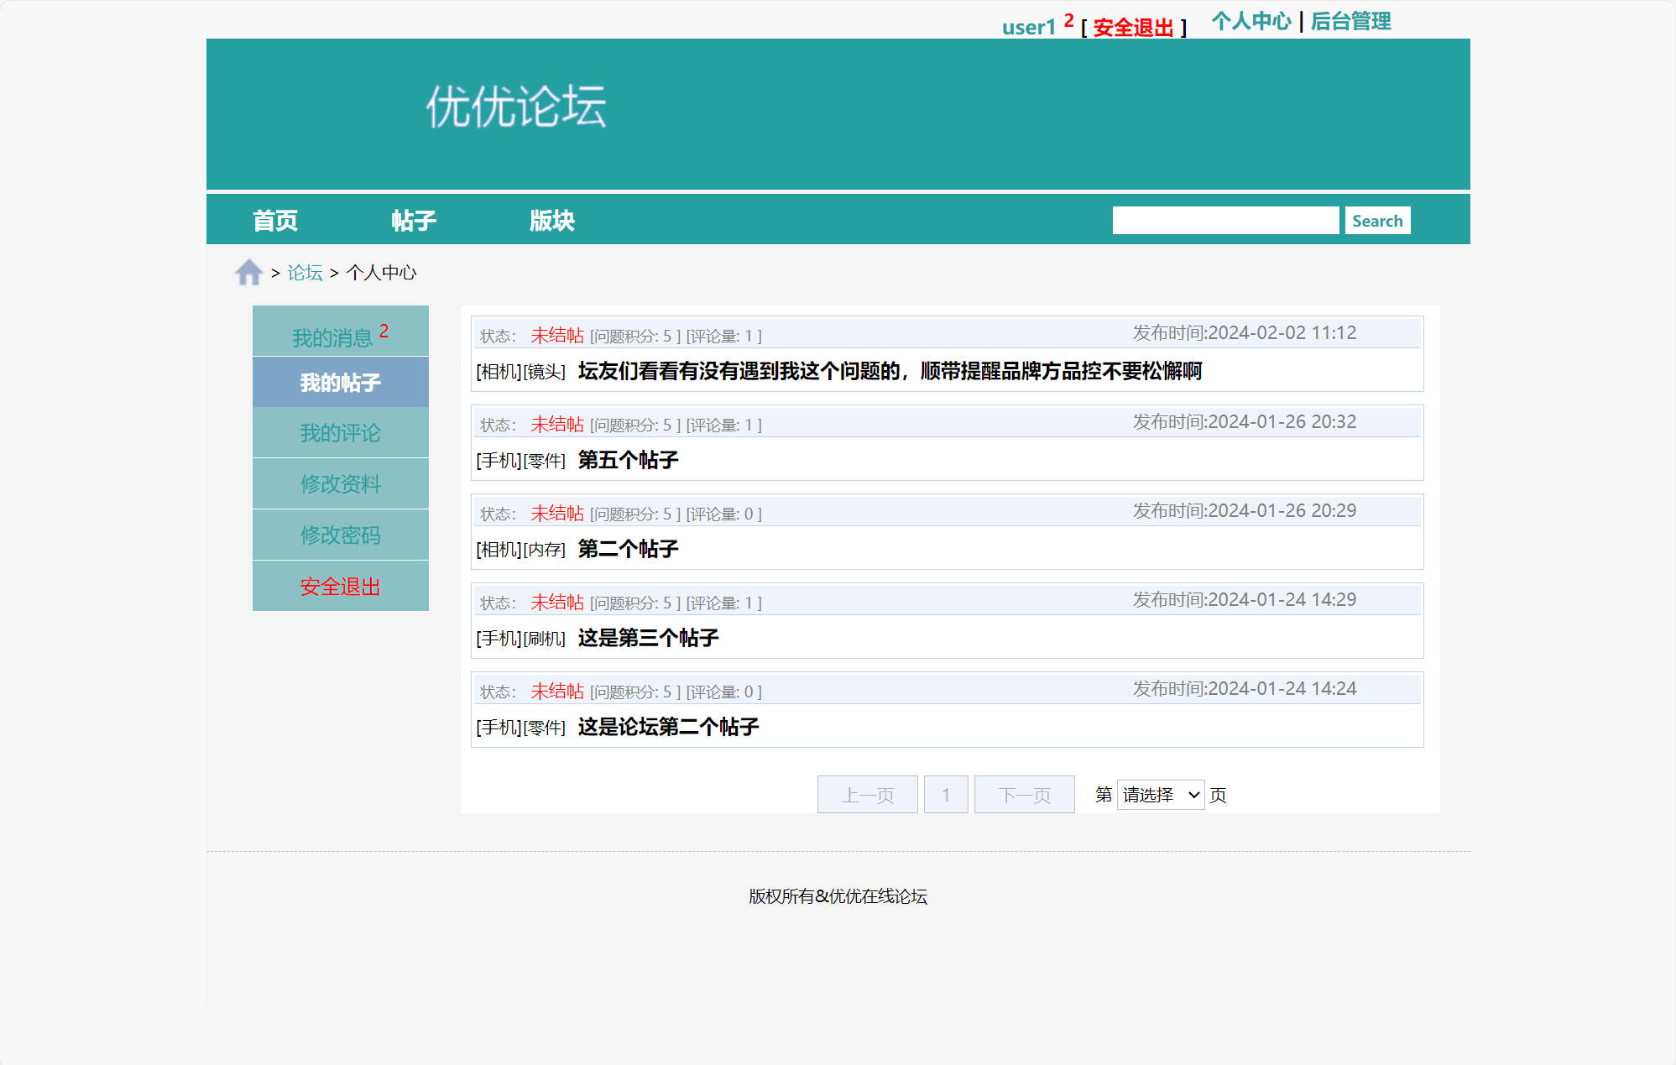Open the post titled 第五个帖子
This screenshot has width=1676, height=1065.
[x=628, y=460]
